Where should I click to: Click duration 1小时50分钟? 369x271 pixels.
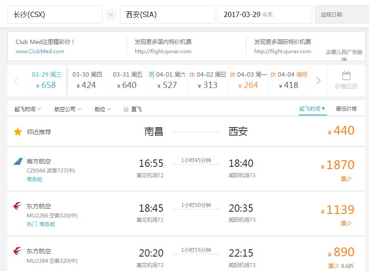[x=196, y=205]
